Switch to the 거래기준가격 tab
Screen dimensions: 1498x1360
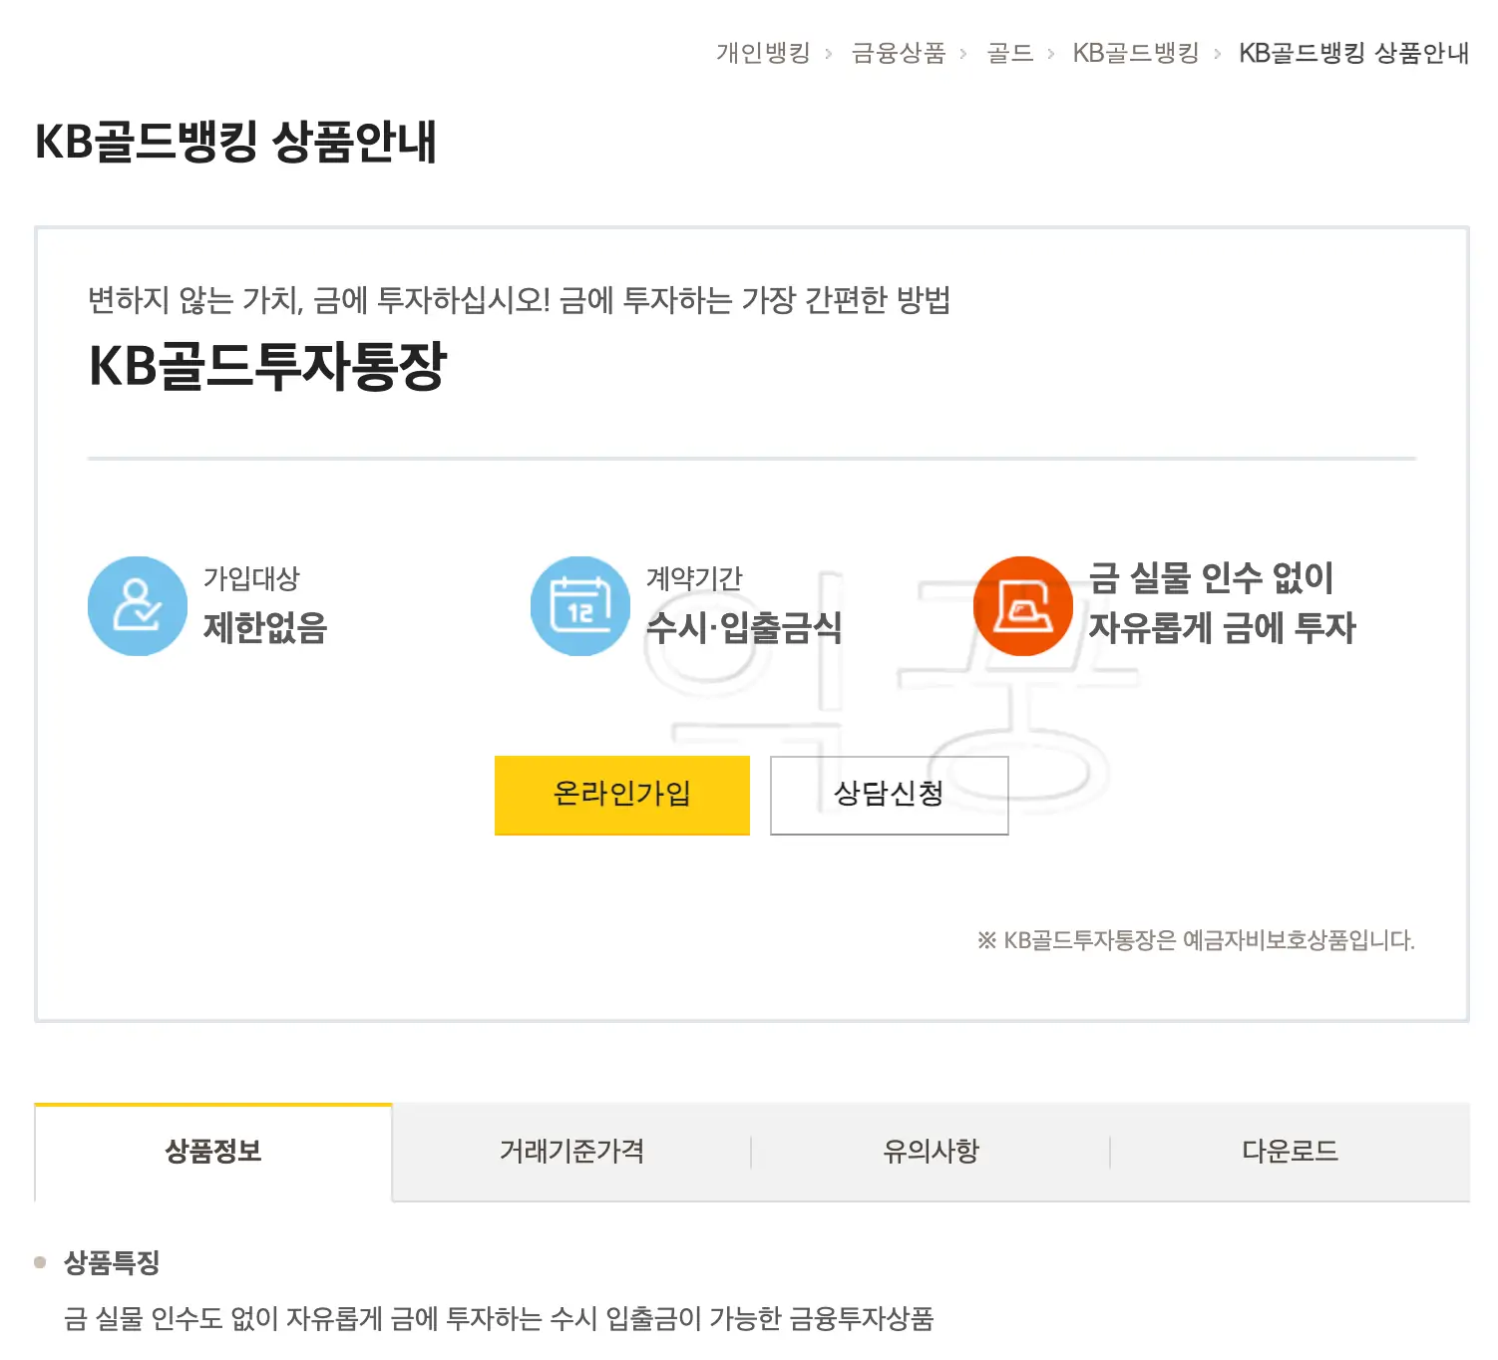[572, 1151]
